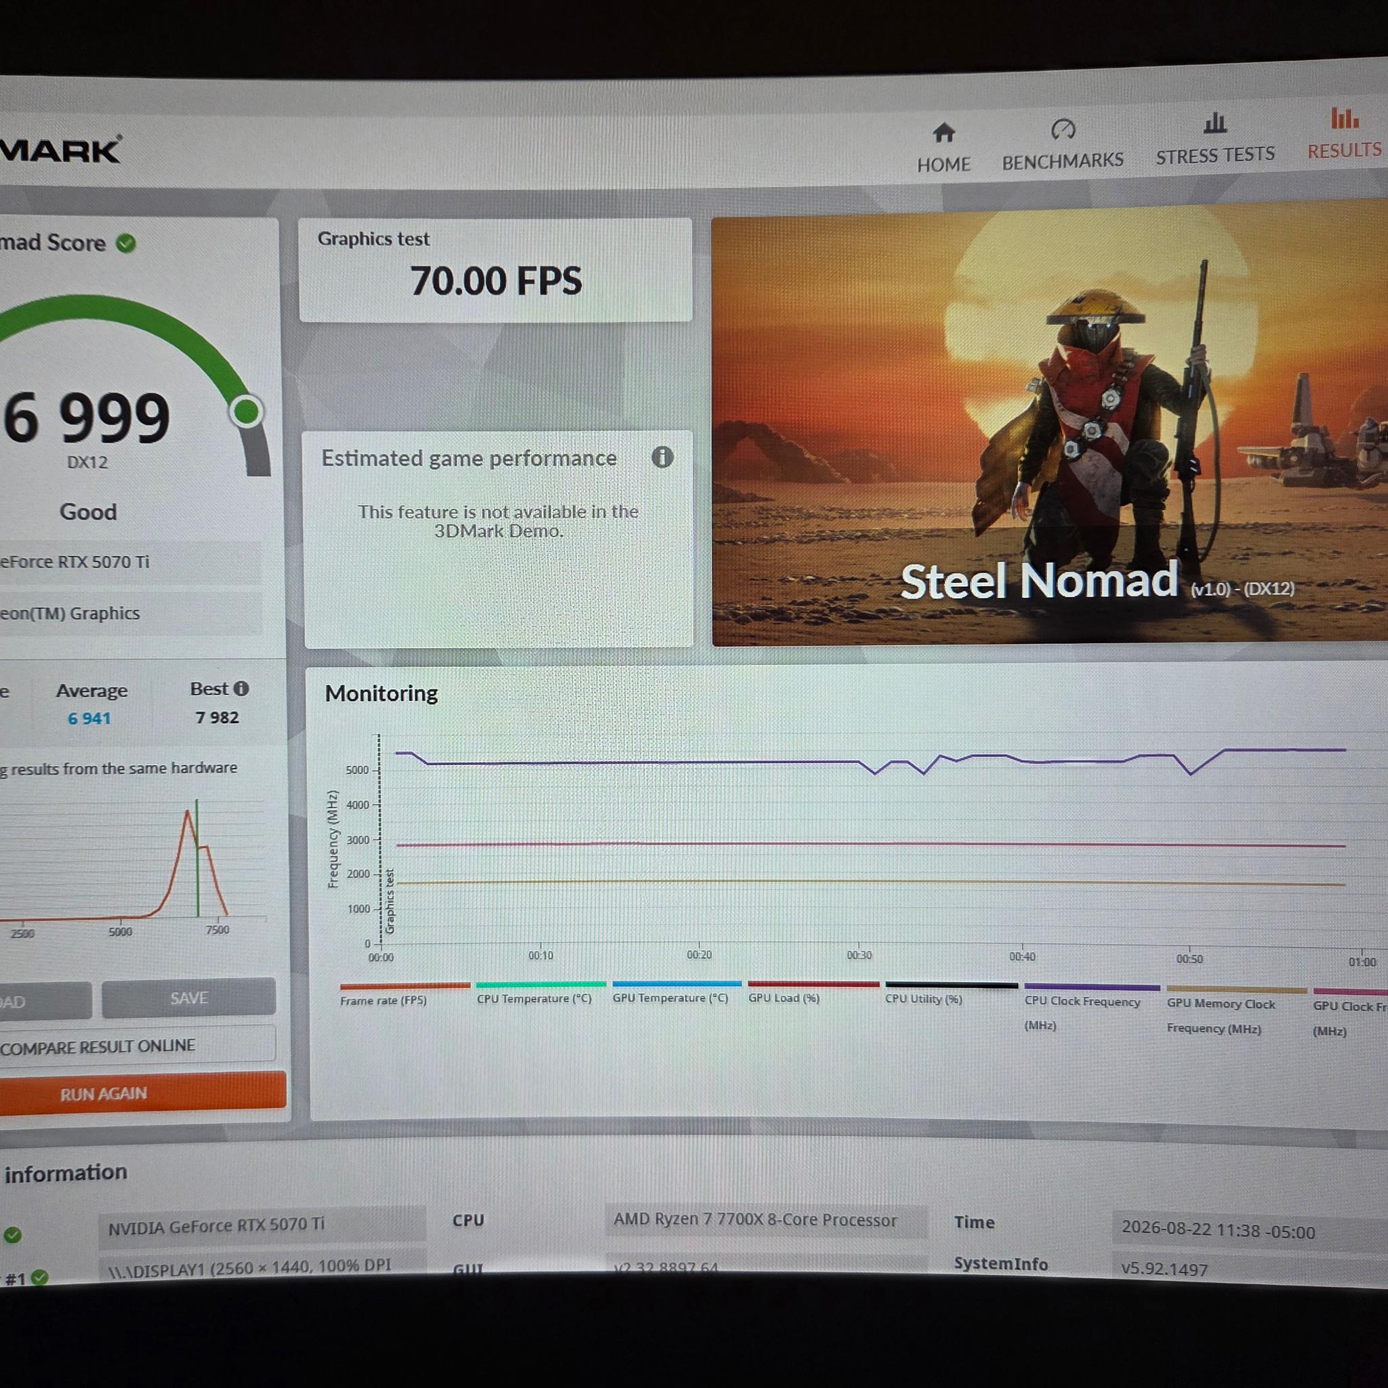The width and height of the screenshot is (1388, 1388).
Task: Click the Estimated game performance info icon
Action: (x=661, y=457)
